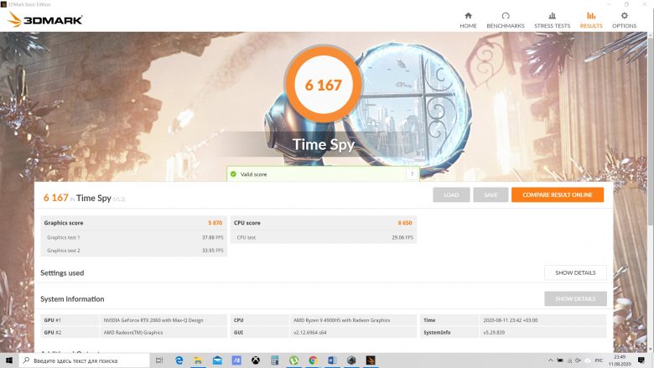Open the taskbar clock and date
The height and width of the screenshot is (368, 654).
[620, 360]
